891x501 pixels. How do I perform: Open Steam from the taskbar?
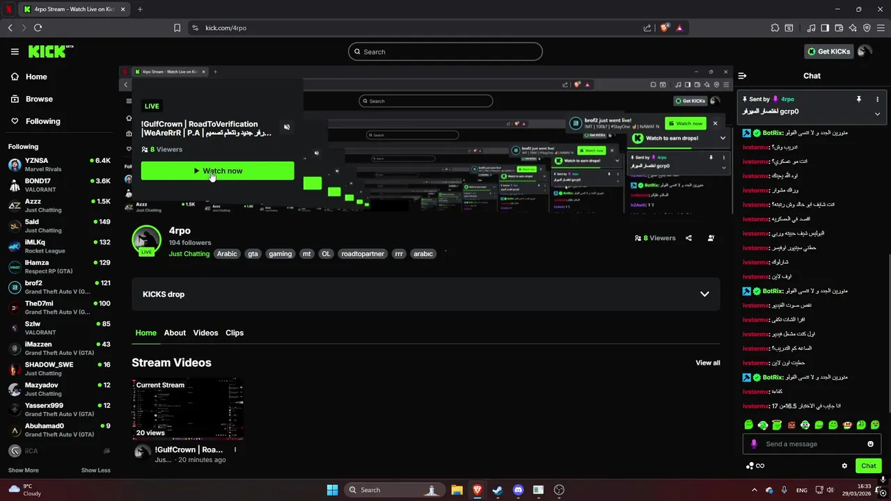click(498, 490)
